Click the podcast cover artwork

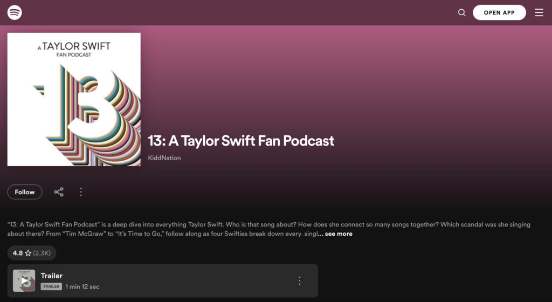[74, 99]
